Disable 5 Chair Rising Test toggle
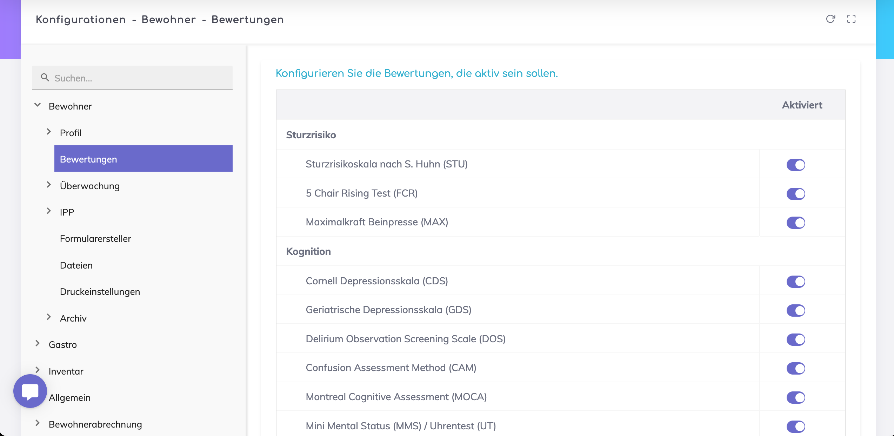 click(x=795, y=194)
